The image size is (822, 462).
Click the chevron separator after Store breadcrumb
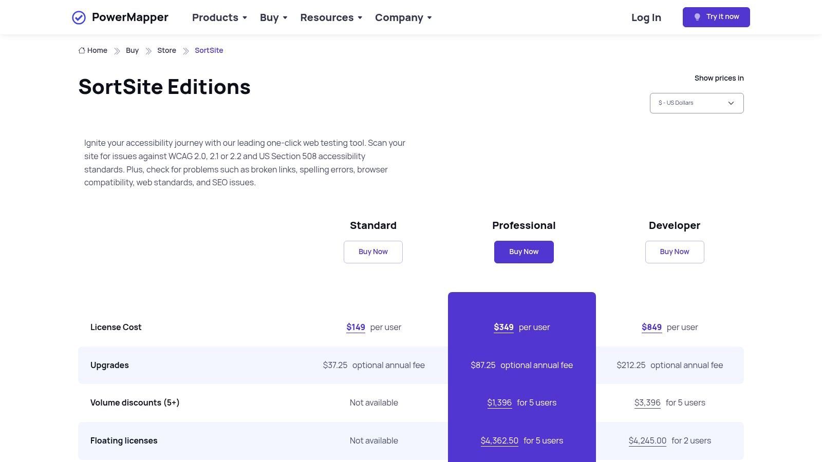click(185, 50)
